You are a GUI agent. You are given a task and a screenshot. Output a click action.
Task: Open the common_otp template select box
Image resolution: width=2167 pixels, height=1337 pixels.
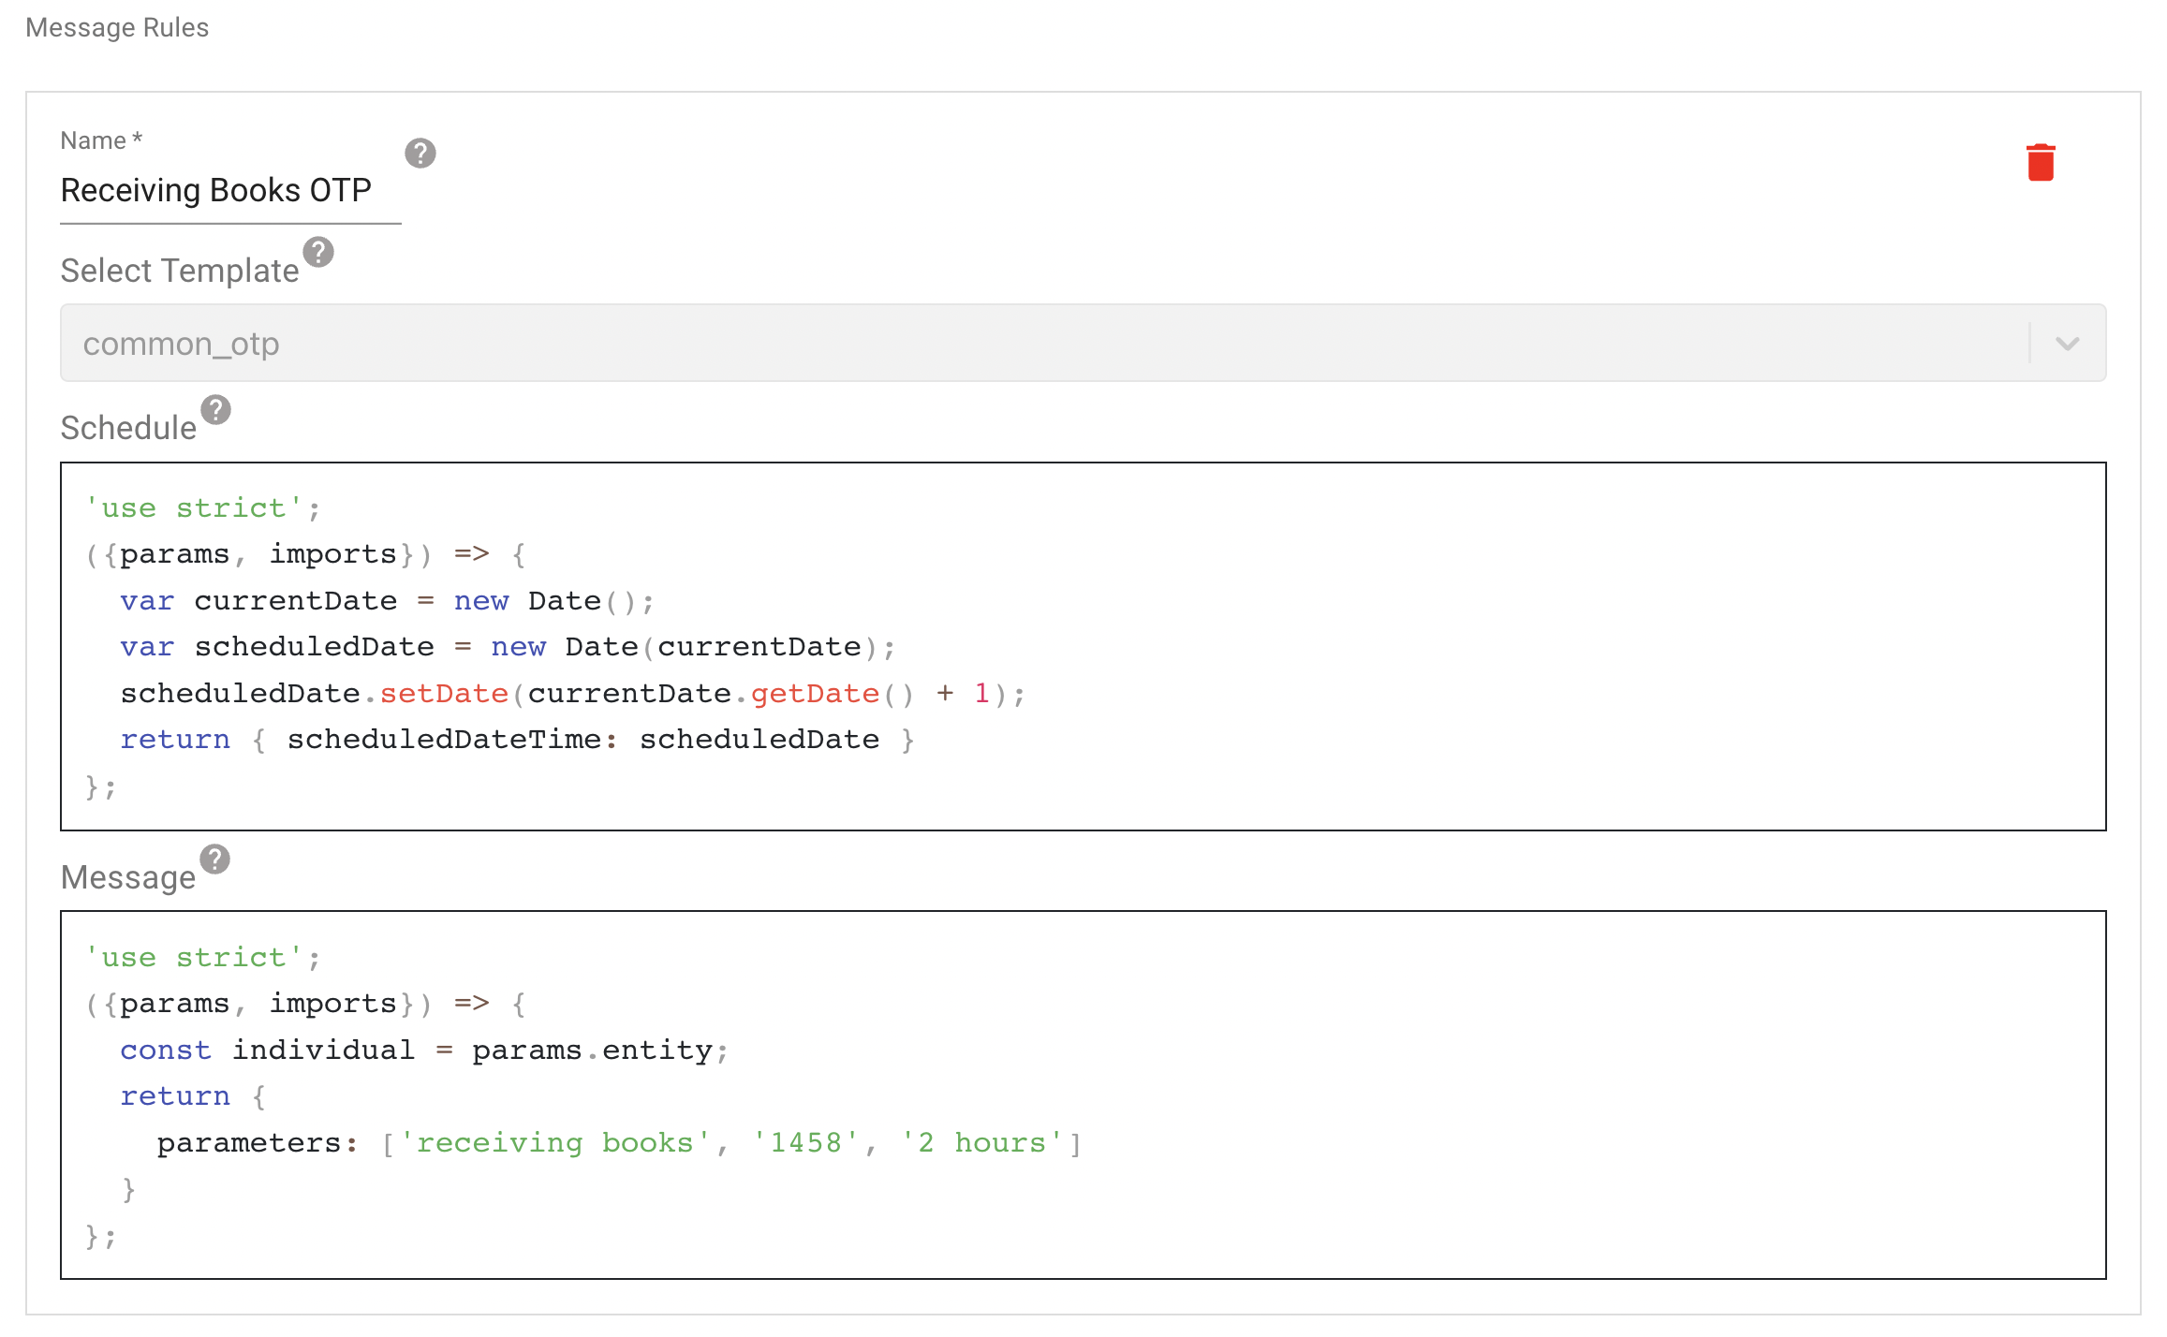[1030, 344]
